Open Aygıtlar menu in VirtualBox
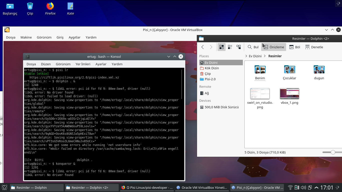 75,37
